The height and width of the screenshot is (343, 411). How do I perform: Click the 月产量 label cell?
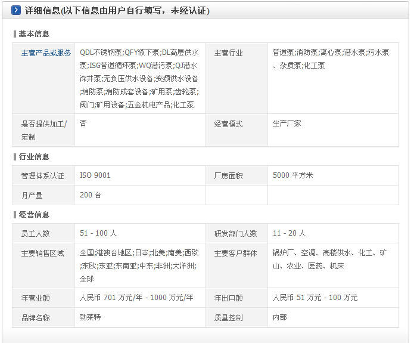pos(32,195)
